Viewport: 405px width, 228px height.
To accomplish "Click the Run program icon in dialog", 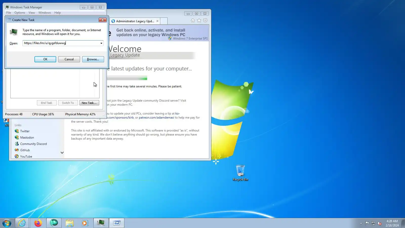I will (x=14, y=32).
